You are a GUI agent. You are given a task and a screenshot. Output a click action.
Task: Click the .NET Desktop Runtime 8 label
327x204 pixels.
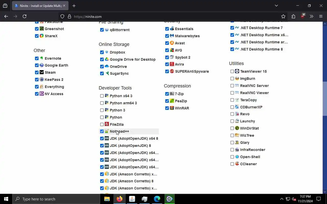[x=261, y=49]
